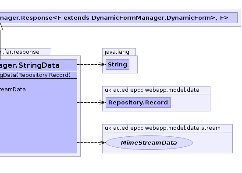The image size is (242, 173).
Task: Click empty area in model.data.stream package box
Action: (213, 143)
